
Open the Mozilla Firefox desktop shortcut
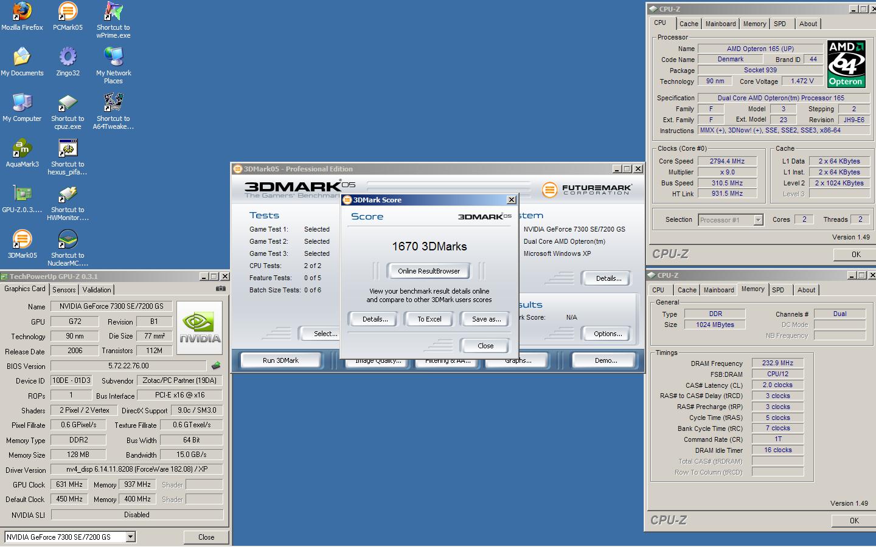(22, 11)
